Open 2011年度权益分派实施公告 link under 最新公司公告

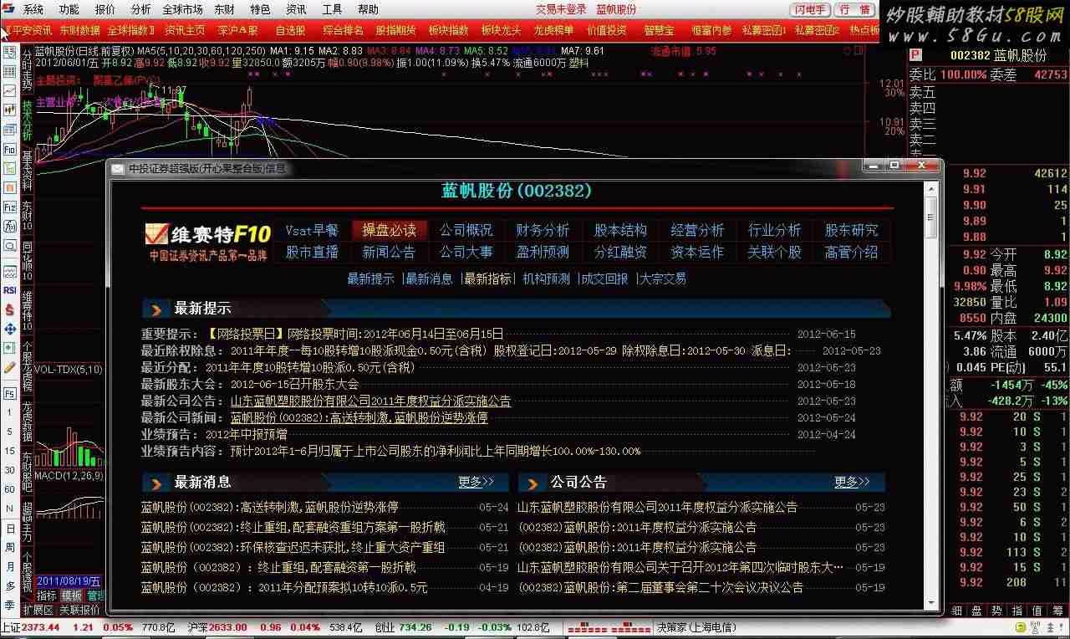pos(370,401)
